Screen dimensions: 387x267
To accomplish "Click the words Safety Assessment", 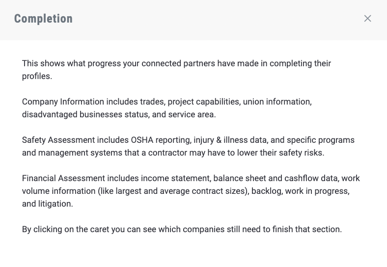I will tap(58, 140).
